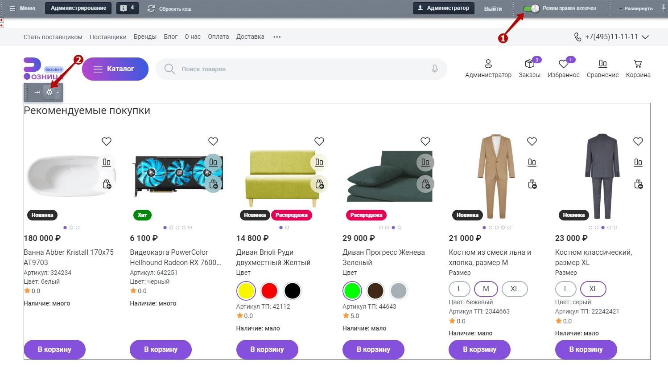Toggle Режим правки edit mode switch
The width and height of the screenshot is (668, 367).
(x=531, y=8)
